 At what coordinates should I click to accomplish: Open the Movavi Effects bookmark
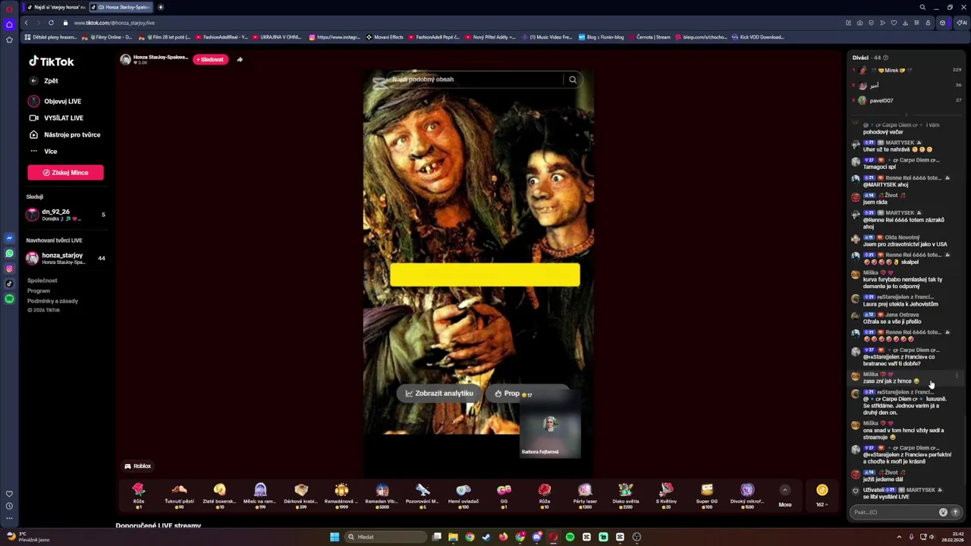coord(385,36)
